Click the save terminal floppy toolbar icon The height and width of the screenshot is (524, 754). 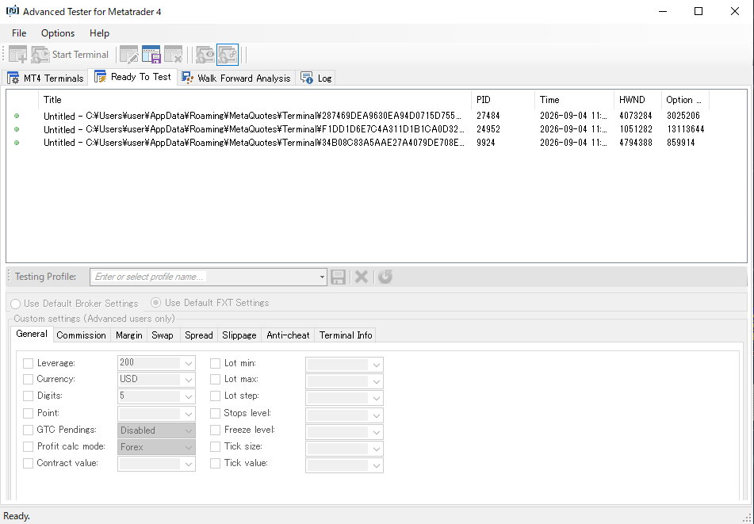(x=151, y=55)
